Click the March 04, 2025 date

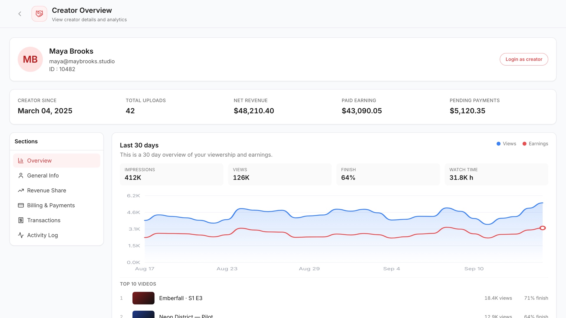coord(45,111)
